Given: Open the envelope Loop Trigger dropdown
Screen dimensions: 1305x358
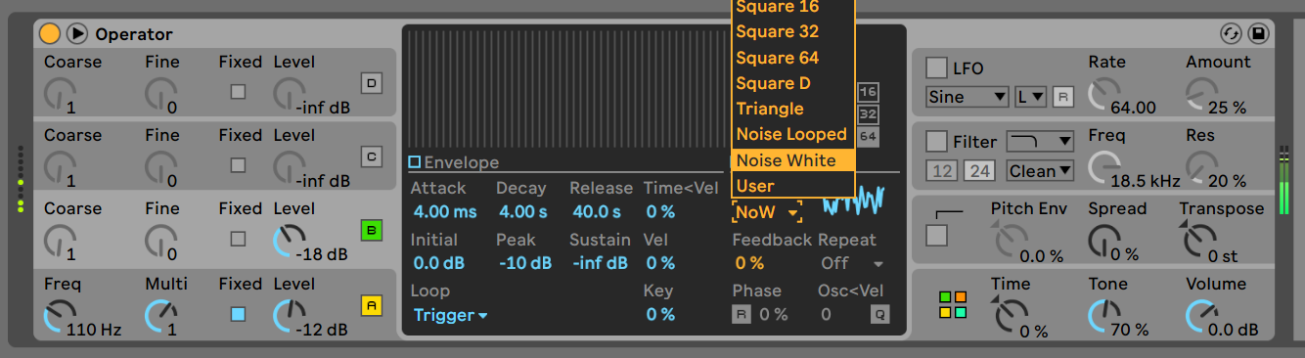Looking at the screenshot, I should (450, 315).
